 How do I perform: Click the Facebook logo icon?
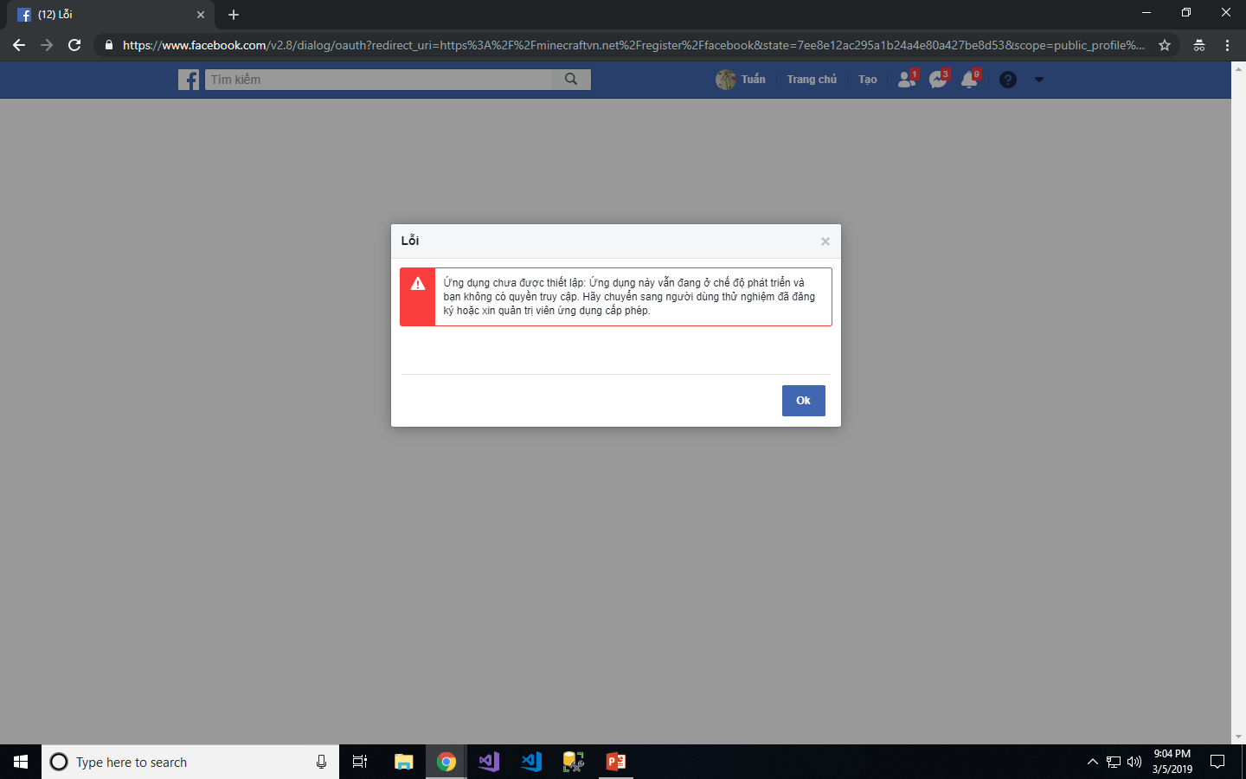tap(189, 80)
